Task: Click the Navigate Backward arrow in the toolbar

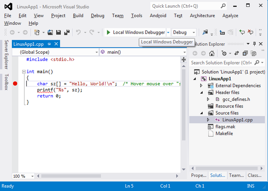Action: pyautogui.click(x=12, y=32)
